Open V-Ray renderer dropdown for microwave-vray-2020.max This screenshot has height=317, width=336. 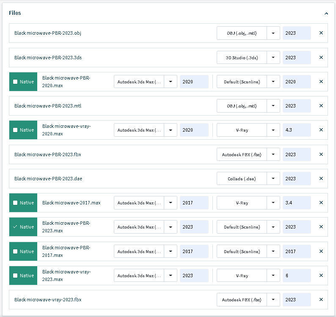273,130
